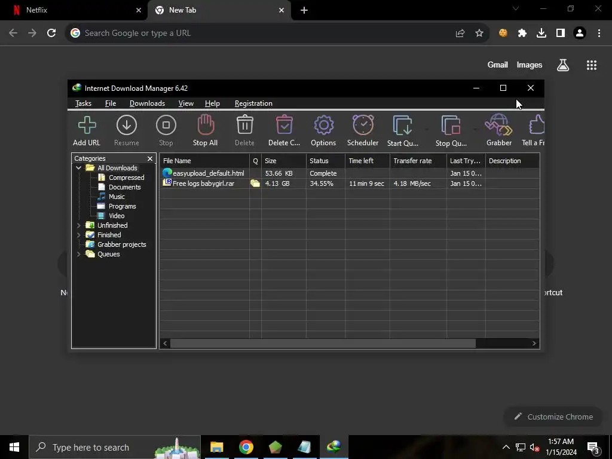
Task: Expand the Queues category arrow
Action: [79, 254]
